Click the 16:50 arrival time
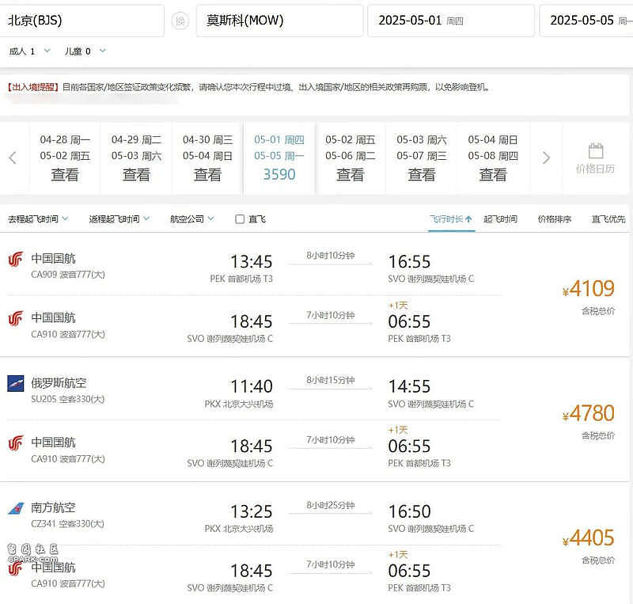 pos(409,511)
